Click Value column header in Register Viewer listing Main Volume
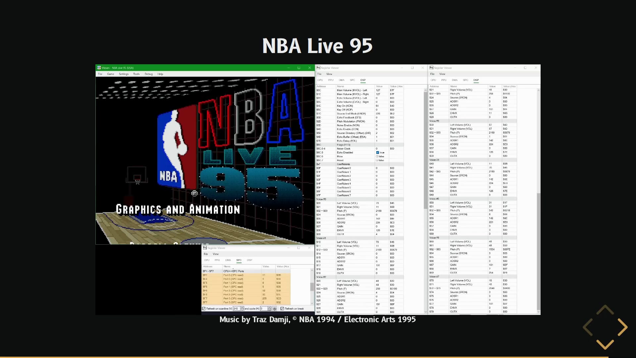 (382, 86)
